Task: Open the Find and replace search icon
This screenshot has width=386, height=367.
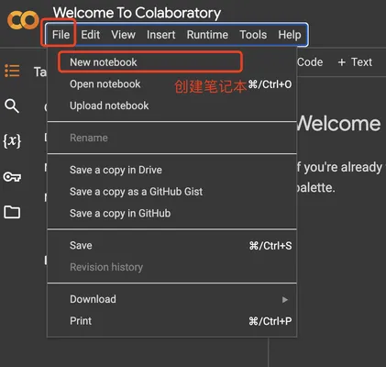Action: (x=12, y=106)
